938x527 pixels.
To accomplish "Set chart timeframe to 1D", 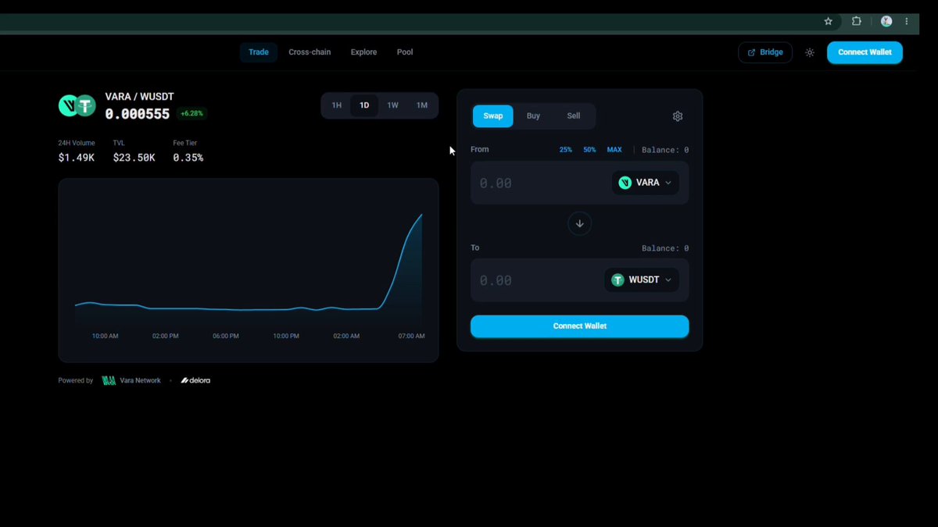I will click(x=364, y=105).
